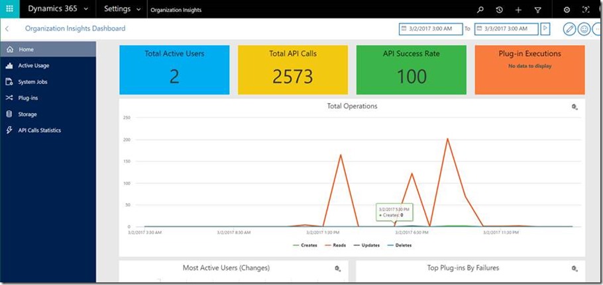This screenshot has width=603, height=285.
Task: Open the start date picker field
Action: 429,29
